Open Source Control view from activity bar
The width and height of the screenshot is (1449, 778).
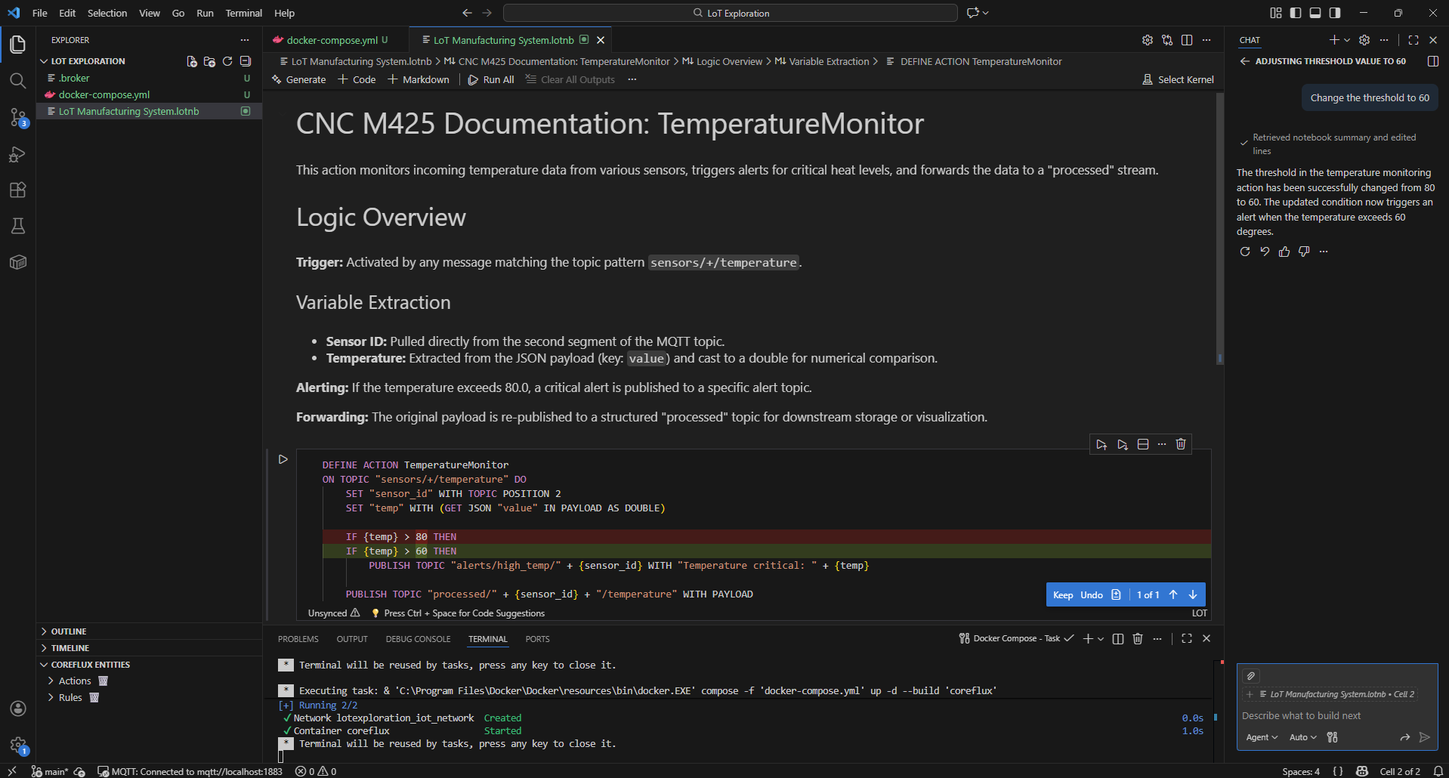(17, 118)
